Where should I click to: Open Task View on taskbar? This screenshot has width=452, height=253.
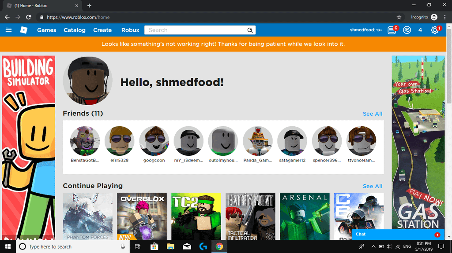[138, 246]
